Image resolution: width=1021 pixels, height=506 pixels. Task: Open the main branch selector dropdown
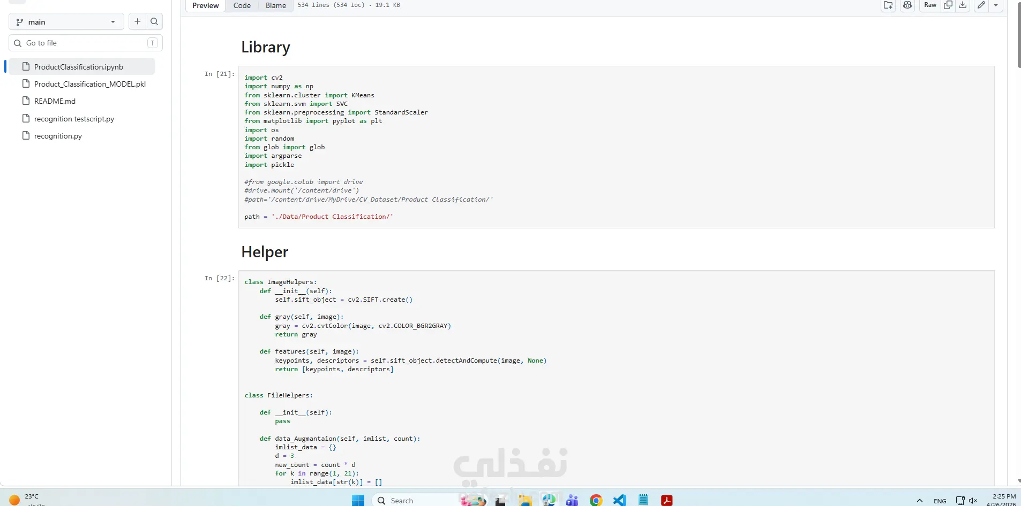[x=66, y=22]
